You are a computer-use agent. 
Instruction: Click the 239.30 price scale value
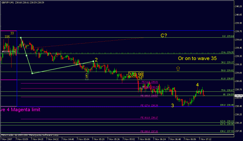pyautogui.click(x=238, y=56)
